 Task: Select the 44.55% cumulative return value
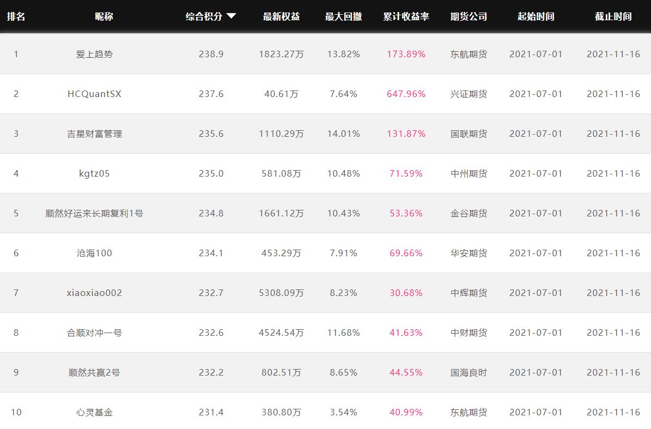pos(406,372)
